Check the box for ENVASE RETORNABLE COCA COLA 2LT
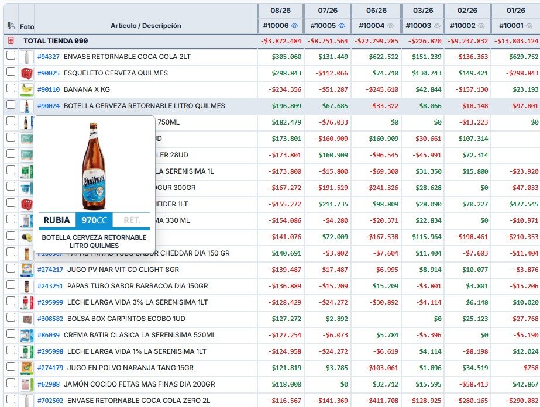Image resolution: width=540 pixels, height=407 pixels. (11, 55)
